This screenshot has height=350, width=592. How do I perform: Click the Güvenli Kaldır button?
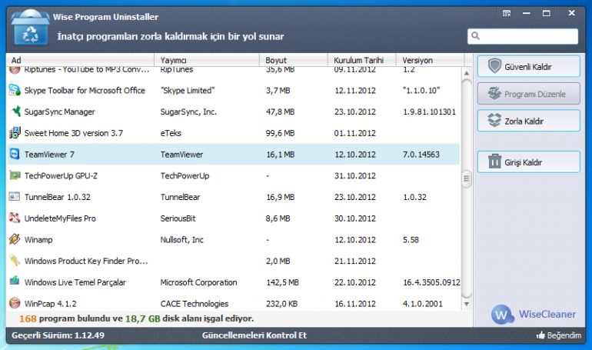click(x=529, y=66)
